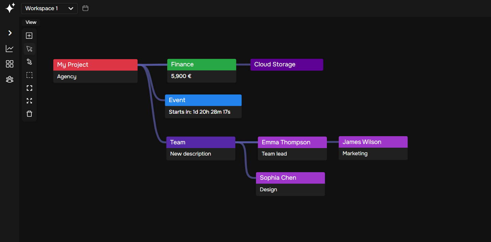Image resolution: width=491 pixels, height=242 pixels.
Task: Open the dashboard grid icon in sidebar
Action: point(10,64)
